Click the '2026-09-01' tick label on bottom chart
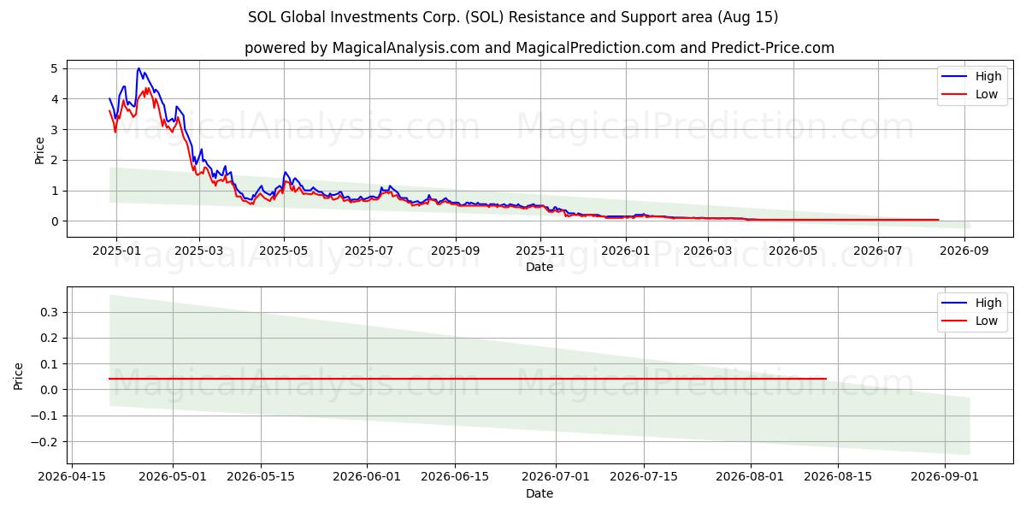Screen dimensions: 1026x513 945,477
